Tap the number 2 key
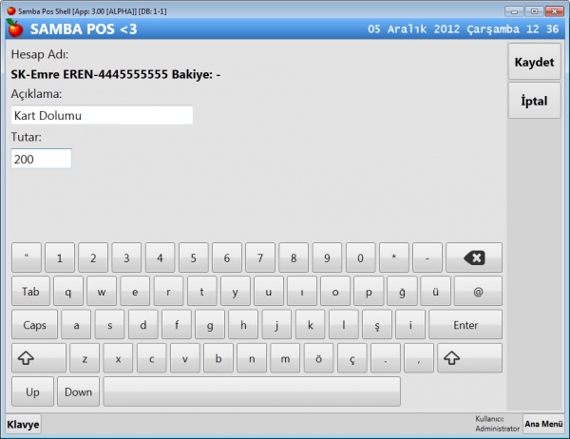 pyautogui.click(x=93, y=258)
